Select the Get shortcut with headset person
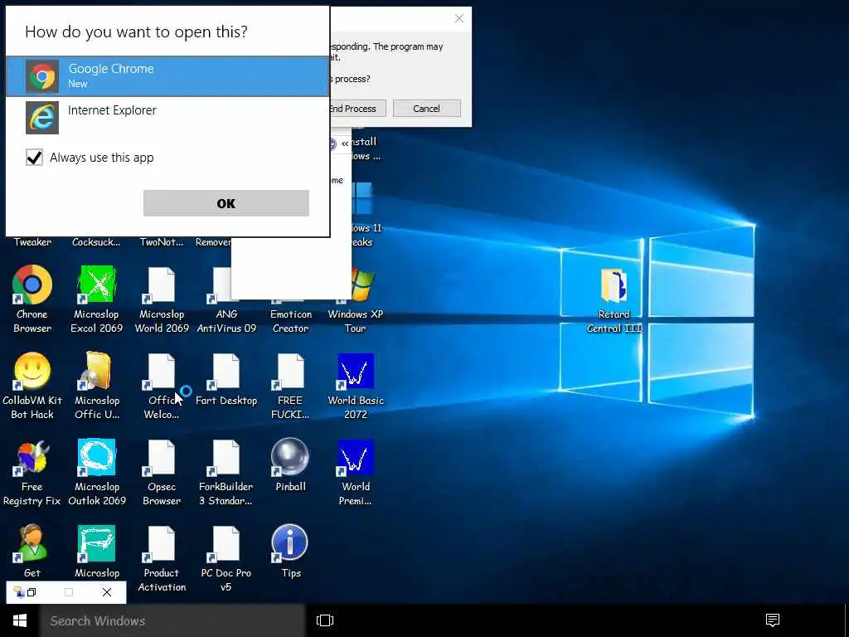 coord(32,551)
